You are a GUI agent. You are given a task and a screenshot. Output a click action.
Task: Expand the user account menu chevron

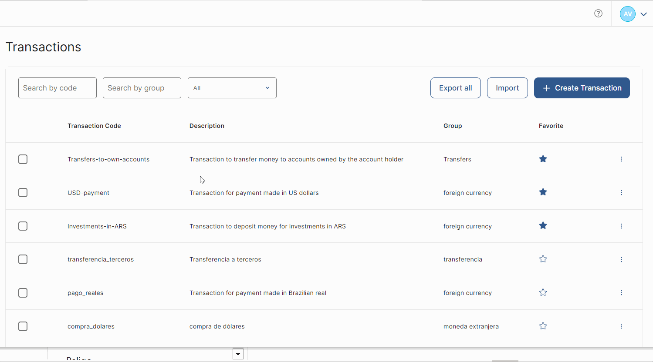(x=643, y=14)
